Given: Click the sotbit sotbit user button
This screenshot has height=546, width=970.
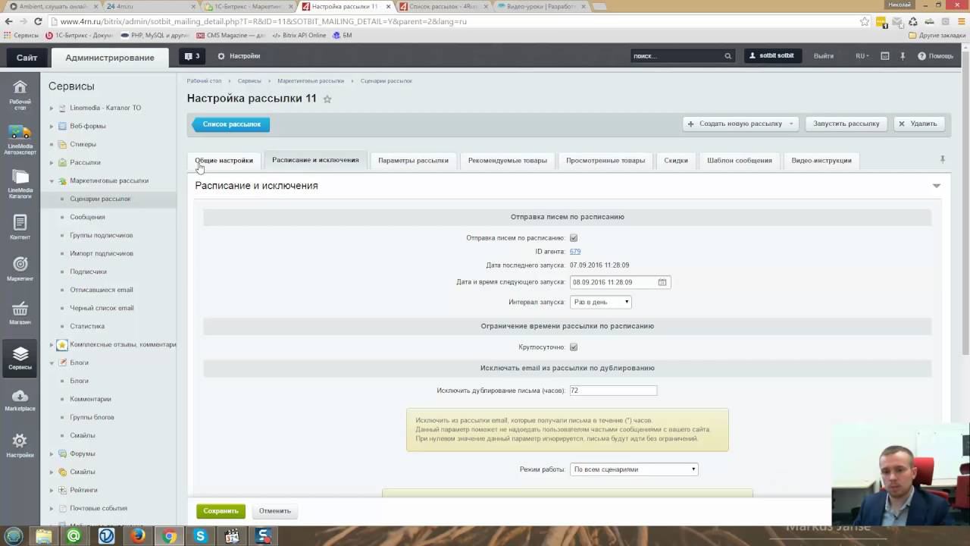Looking at the screenshot, I should tap(772, 56).
